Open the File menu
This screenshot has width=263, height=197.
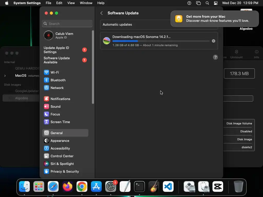coord(49,3)
